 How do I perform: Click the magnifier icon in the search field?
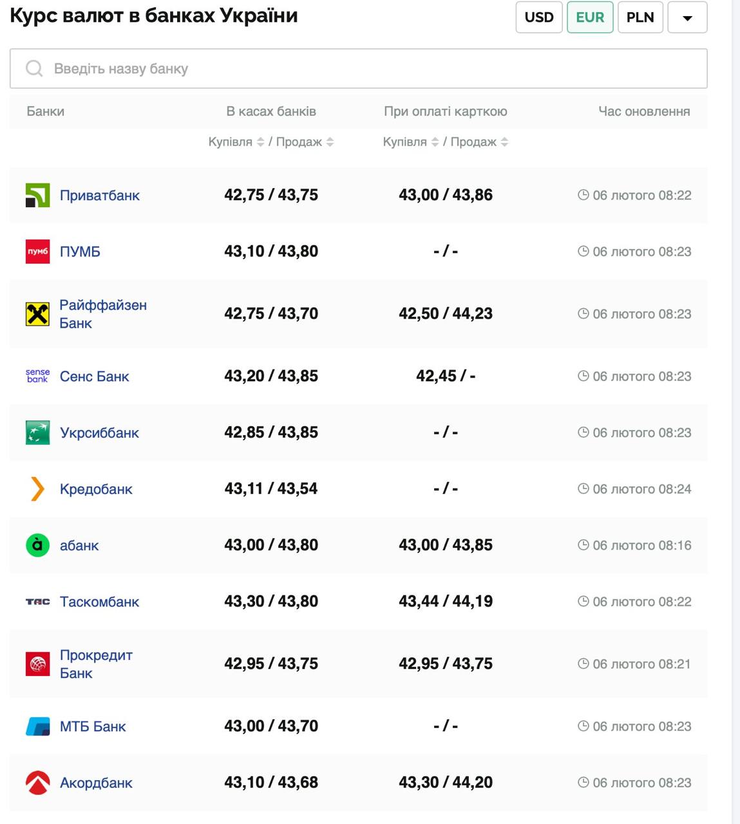pyautogui.click(x=34, y=68)
